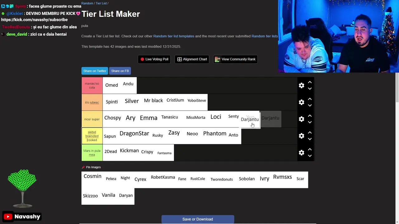Move maniac/so cola tier up with arrow
399x224 pixels.
(310, 82)
